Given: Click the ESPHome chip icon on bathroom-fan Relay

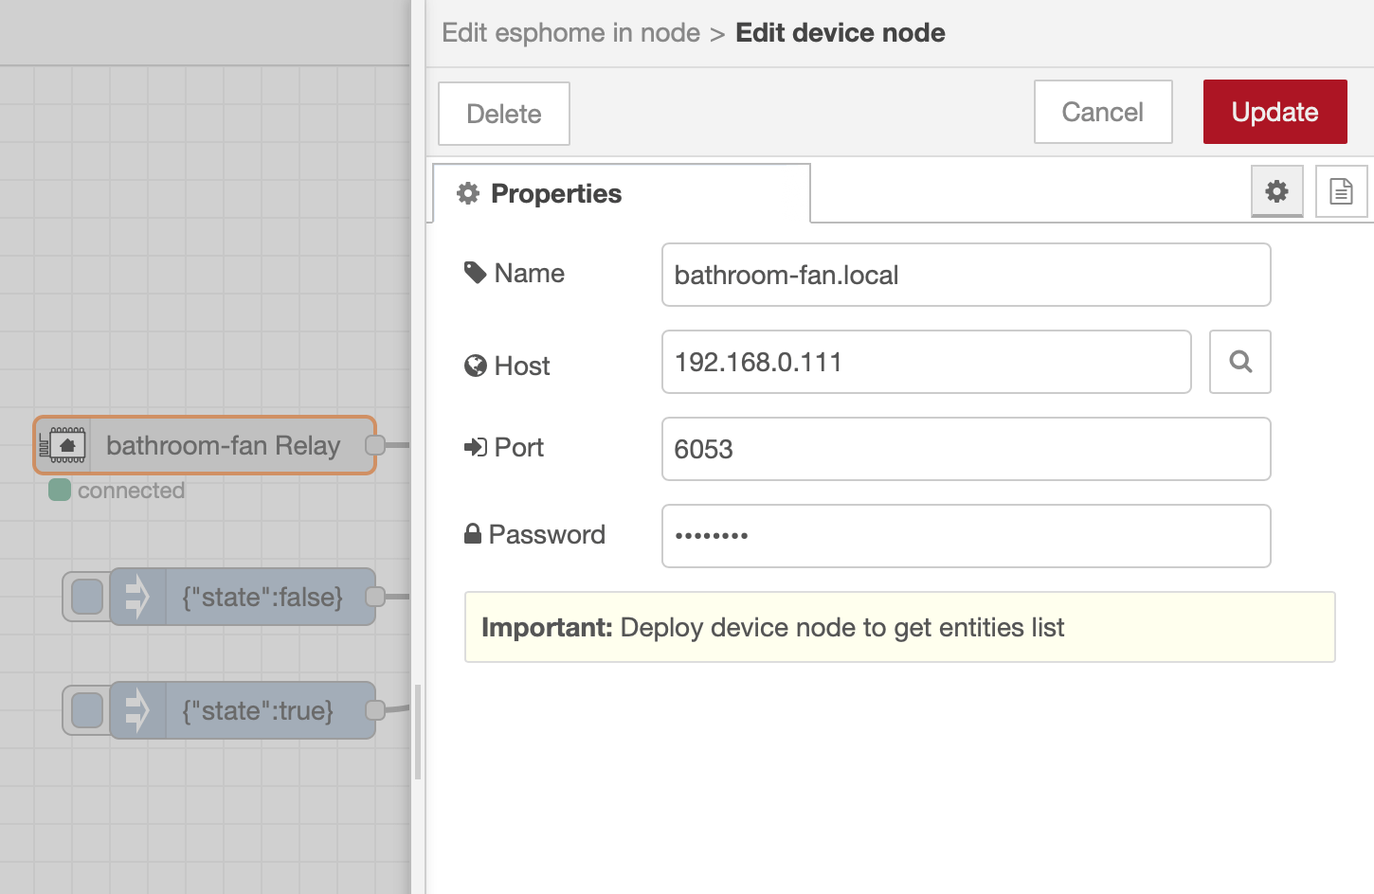Looking at the screenshot, I should 63,445.
